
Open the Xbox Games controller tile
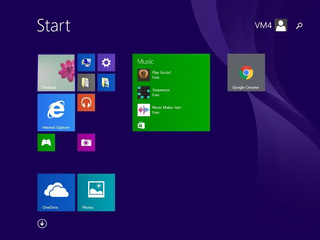point(46,142)
